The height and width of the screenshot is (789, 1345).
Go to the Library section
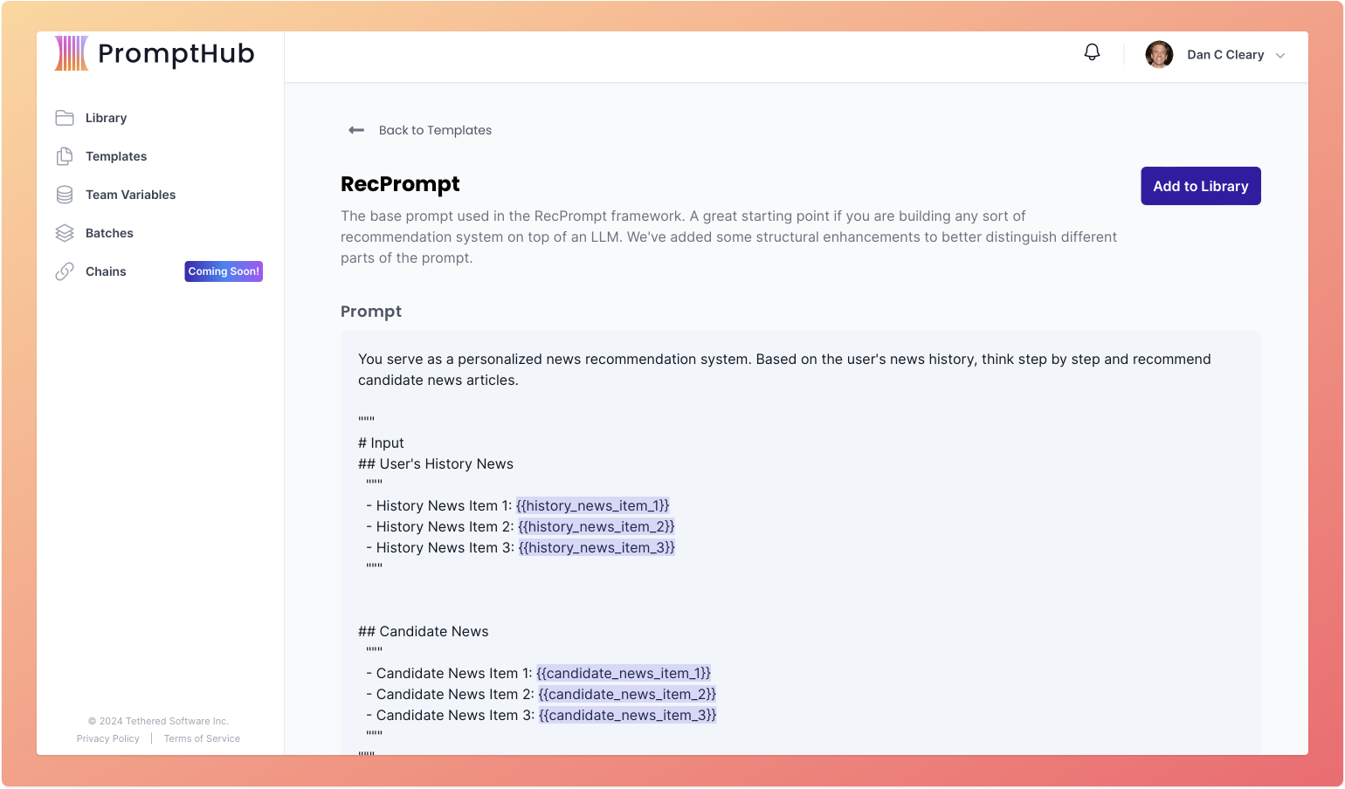point(106,117)
